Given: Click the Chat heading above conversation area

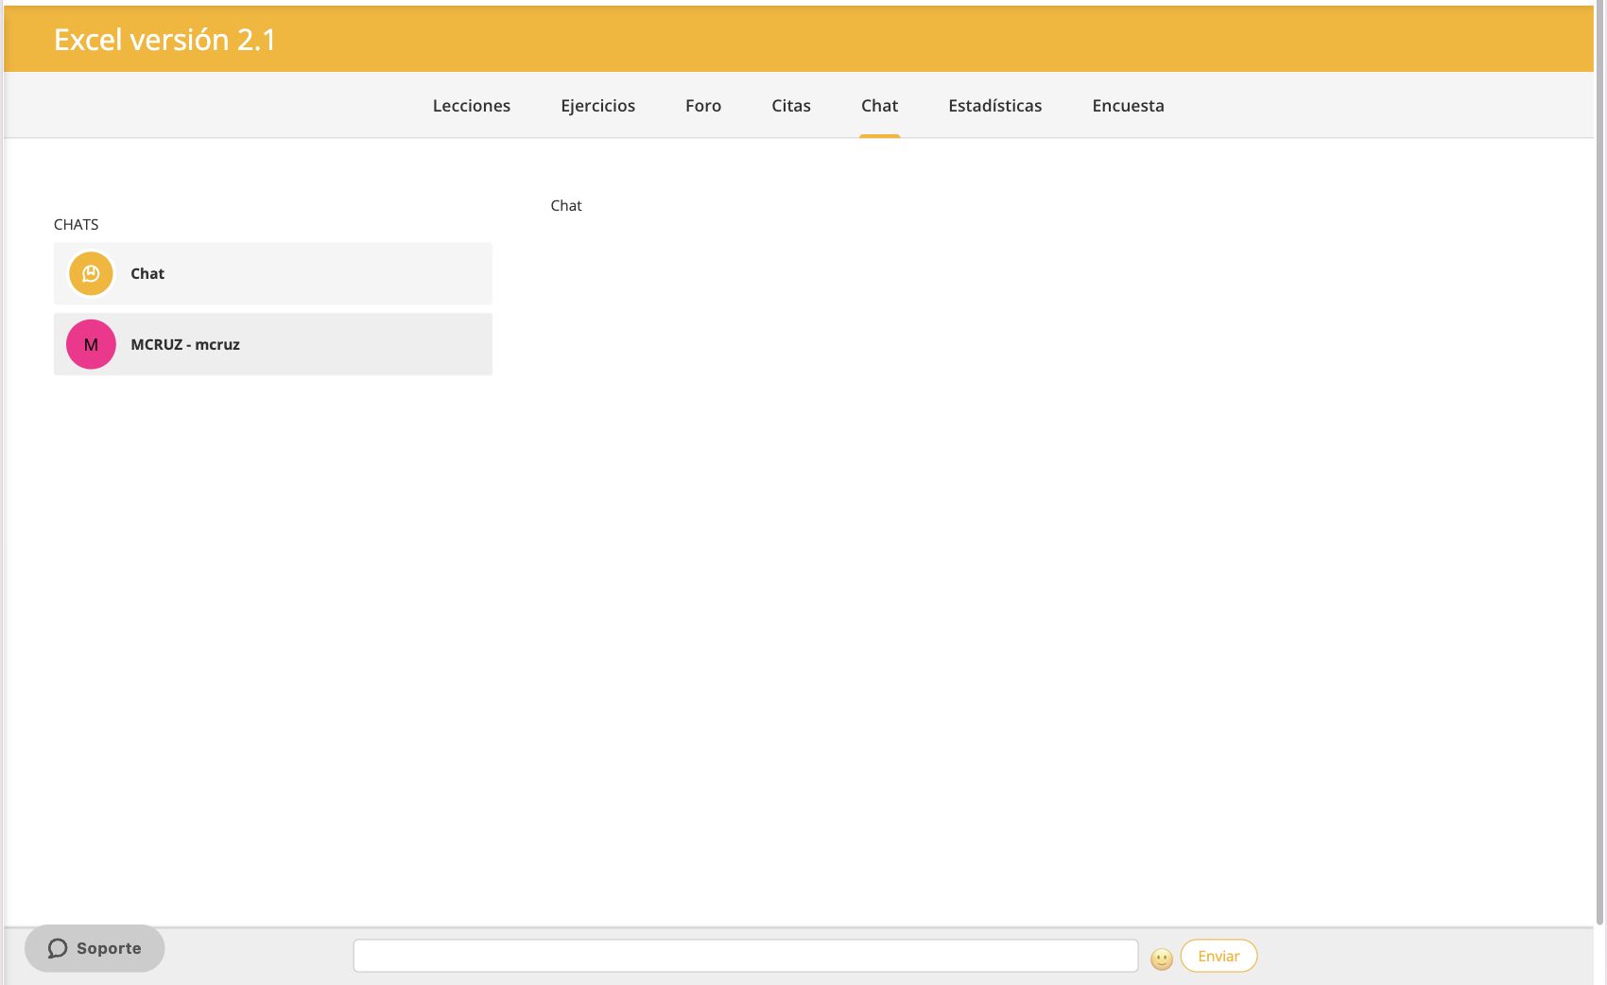Looking at the screenshot, I should coord(566,205).
